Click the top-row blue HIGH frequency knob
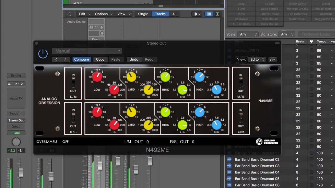This screenshot has width=335, height=188. pyautogui.click(x=216, y=90)
